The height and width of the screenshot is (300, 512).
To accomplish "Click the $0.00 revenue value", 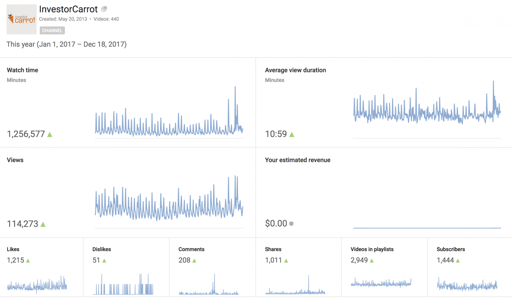I will point(276,223).
